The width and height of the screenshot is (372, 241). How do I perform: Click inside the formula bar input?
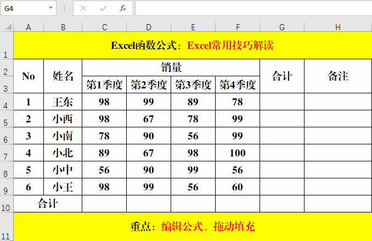pos(253,8)
